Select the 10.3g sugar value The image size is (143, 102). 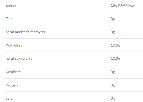tap(115, 58)
